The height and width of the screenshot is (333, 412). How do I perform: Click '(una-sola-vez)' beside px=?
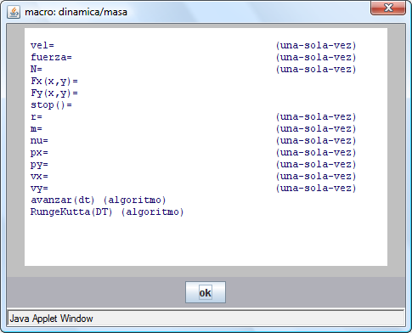pyautogui.click(x=316, y=153)
